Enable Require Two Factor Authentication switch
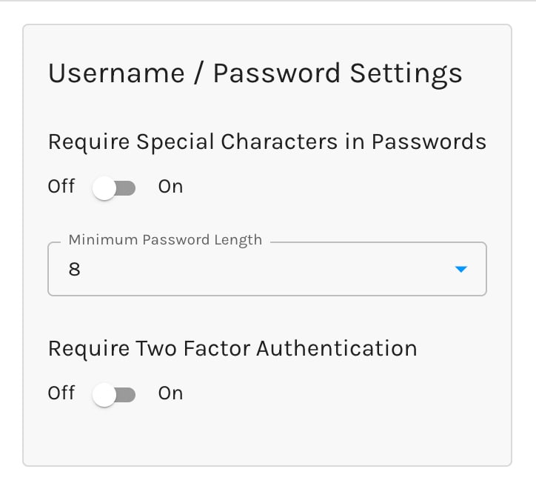536x489 pixels. (x=115, y=395)
